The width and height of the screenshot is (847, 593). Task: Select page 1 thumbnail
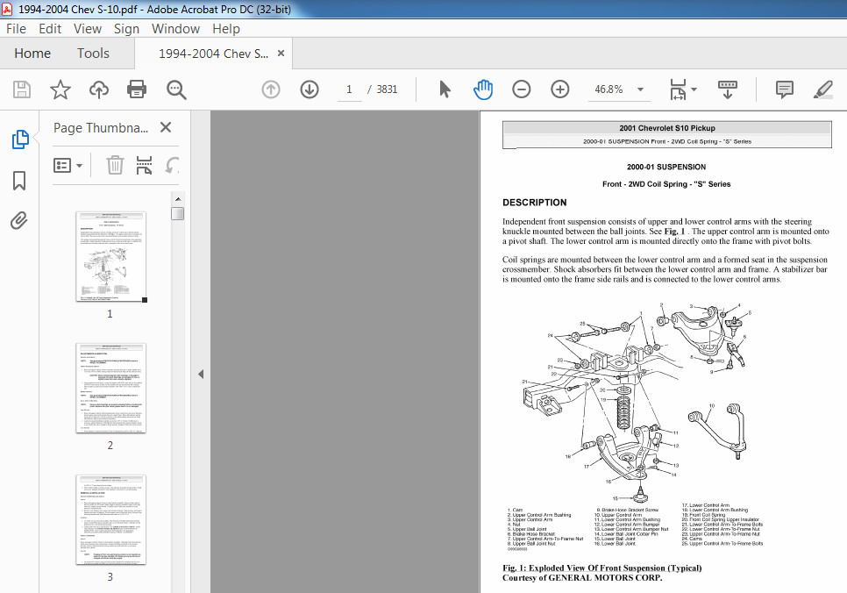tap(110, 257)
